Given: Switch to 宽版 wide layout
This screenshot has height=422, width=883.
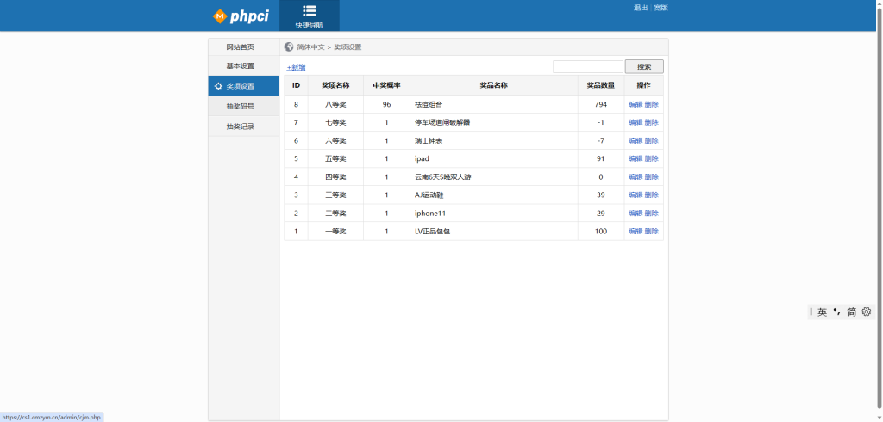Looking at the screenshot, I should [661, 8].
